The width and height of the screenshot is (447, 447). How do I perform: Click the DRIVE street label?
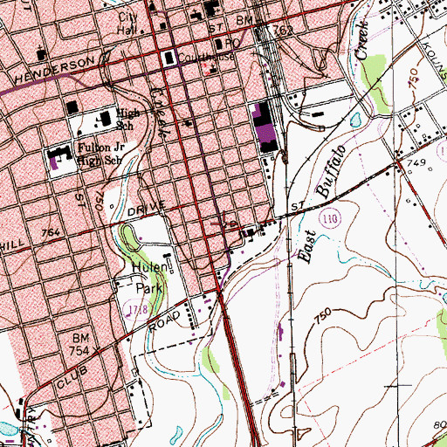147,209
